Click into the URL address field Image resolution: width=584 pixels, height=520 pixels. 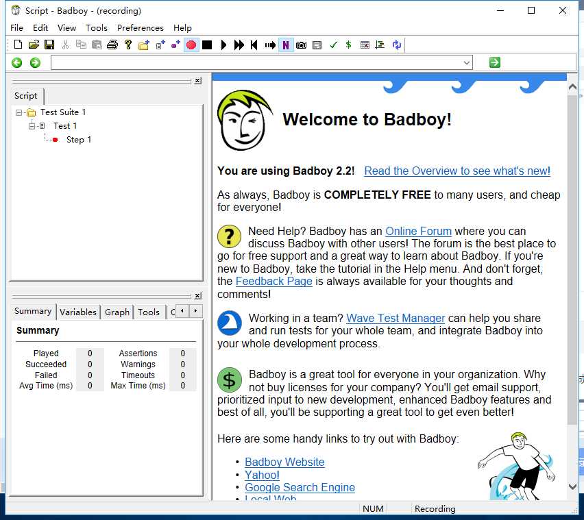click(257, 62)
